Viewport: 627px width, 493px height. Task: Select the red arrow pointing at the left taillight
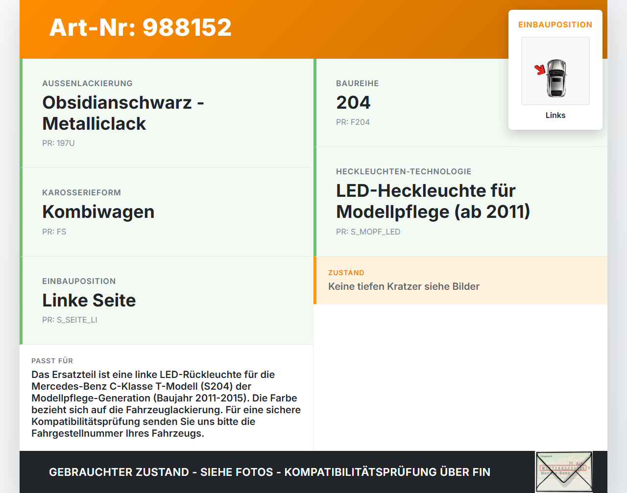(540, 70)
